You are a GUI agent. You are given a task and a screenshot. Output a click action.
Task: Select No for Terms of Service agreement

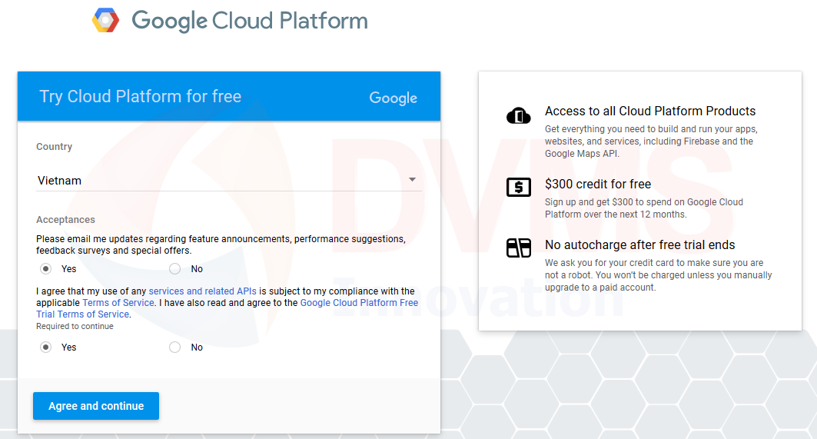(x=174, y=348)
